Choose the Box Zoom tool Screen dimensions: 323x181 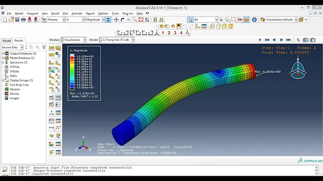(135, 20)
